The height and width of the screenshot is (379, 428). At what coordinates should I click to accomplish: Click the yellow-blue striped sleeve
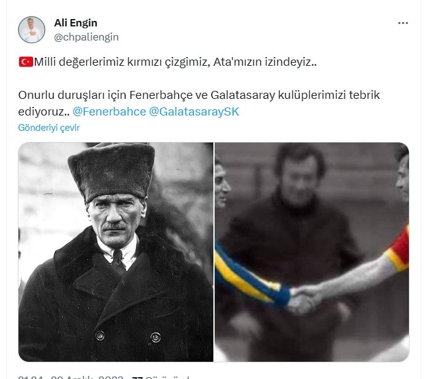pyautogui.click(x=250, y=275)
